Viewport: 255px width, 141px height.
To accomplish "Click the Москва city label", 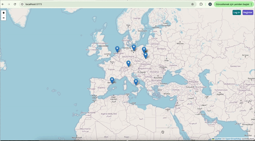I will (x=180, y=43).
